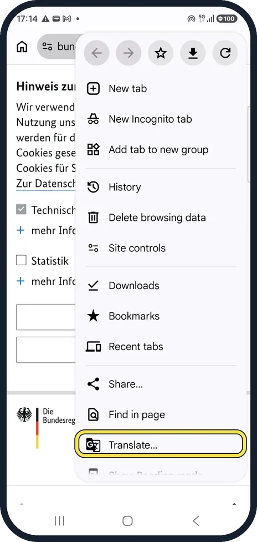Click the Downloads checkmark icon
This screenshot has height=542, width=257.
(x=93, y=286)
